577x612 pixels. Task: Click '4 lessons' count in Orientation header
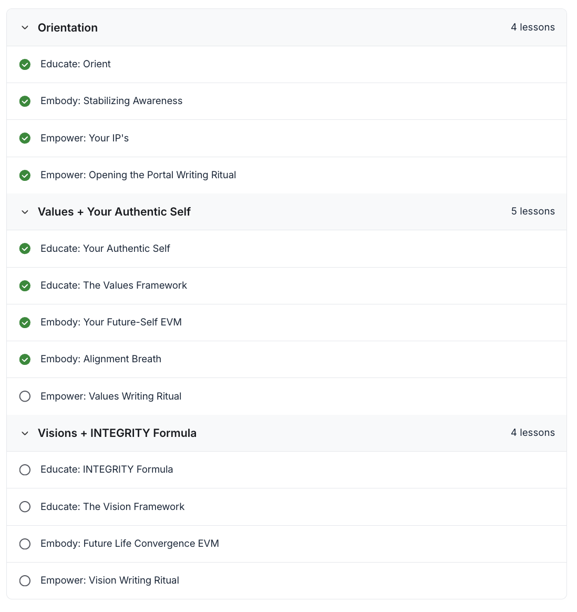pos(533,27)
